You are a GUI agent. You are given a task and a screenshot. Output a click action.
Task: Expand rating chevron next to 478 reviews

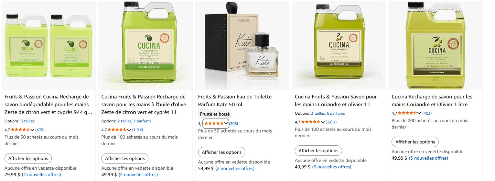point(32,130)
